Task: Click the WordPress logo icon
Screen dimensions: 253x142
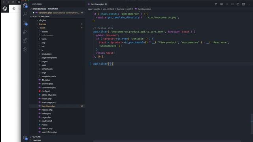Action: pyautogui.click(x=5, y=9)
